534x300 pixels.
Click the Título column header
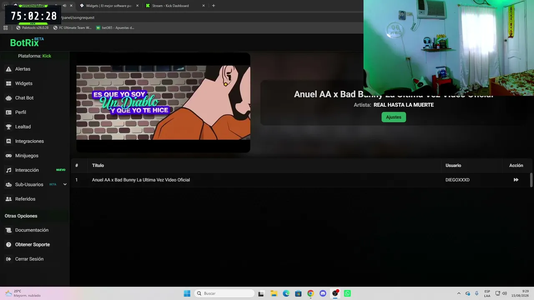click(x=98, y=165)
